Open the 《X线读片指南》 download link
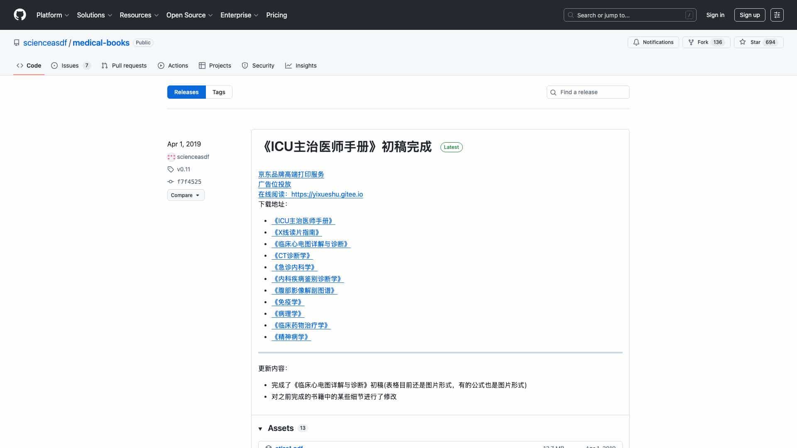 (296, 232)
